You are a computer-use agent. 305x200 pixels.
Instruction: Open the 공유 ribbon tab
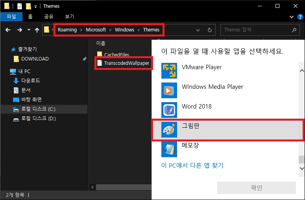click(x=49, y=17)
